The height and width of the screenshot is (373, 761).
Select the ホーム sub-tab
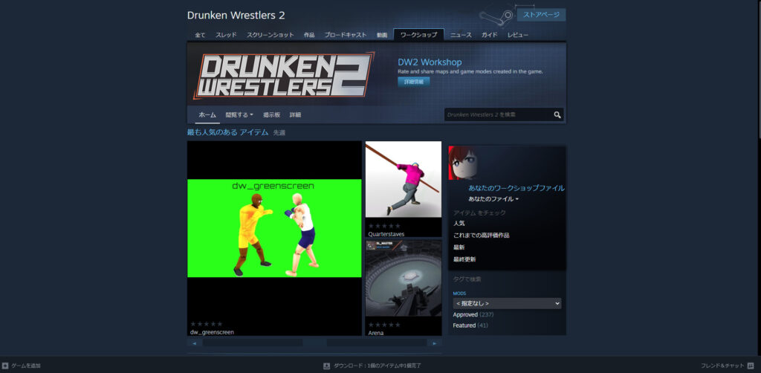(x=207, y=115)
